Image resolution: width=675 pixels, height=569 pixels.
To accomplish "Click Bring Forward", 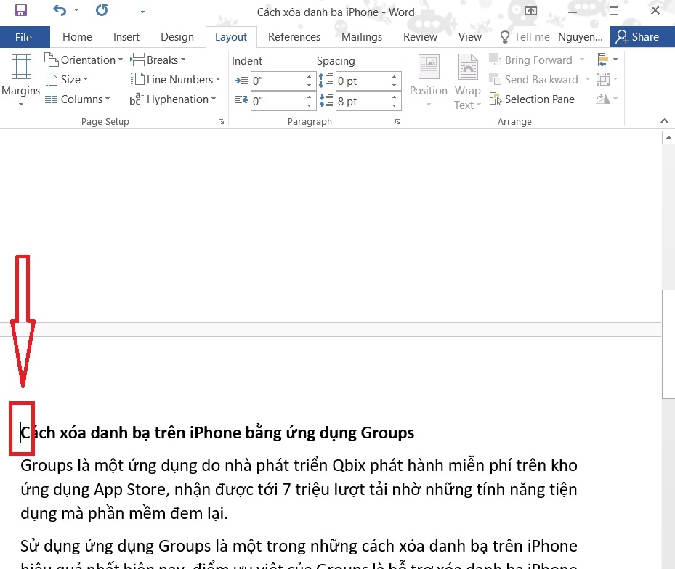I will point(530,60).
